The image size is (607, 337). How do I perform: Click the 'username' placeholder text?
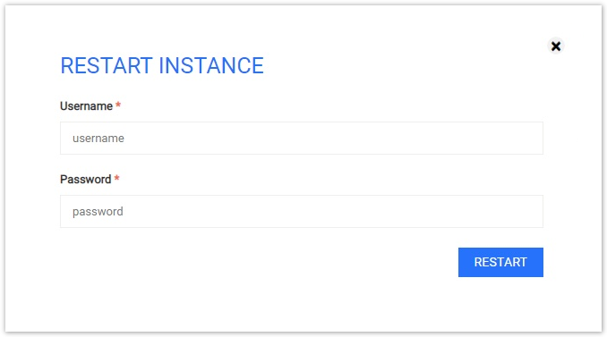(x=98, y=139)
